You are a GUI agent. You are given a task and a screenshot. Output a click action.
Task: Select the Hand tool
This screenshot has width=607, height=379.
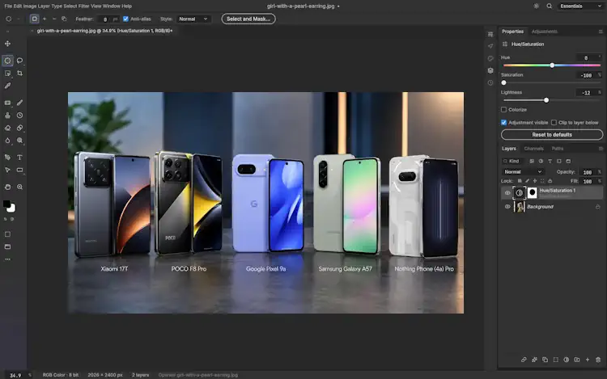point(7,187)
